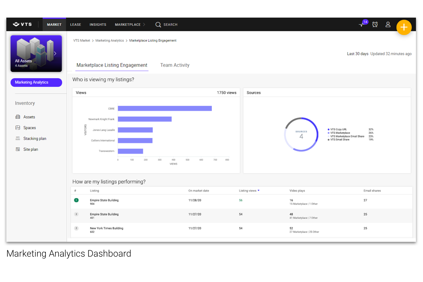Image resolution: width=423 pixels, height=282 pixels.
Task: Click the chevron on All Assets card
Action: pos(55,54)
